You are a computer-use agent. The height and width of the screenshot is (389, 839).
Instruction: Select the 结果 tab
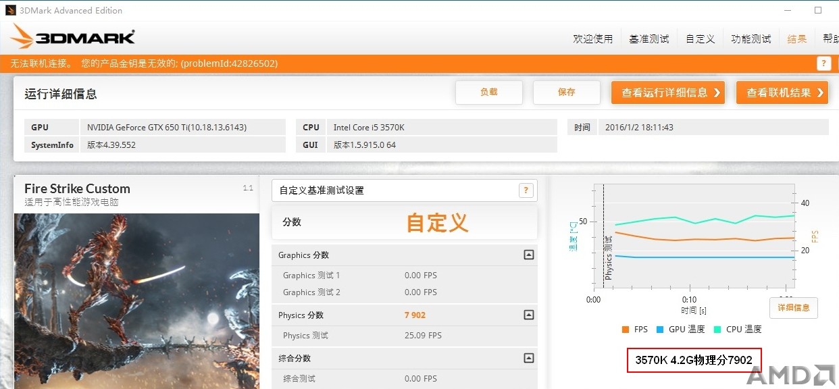pyautogui.click(x=797, y=39)
